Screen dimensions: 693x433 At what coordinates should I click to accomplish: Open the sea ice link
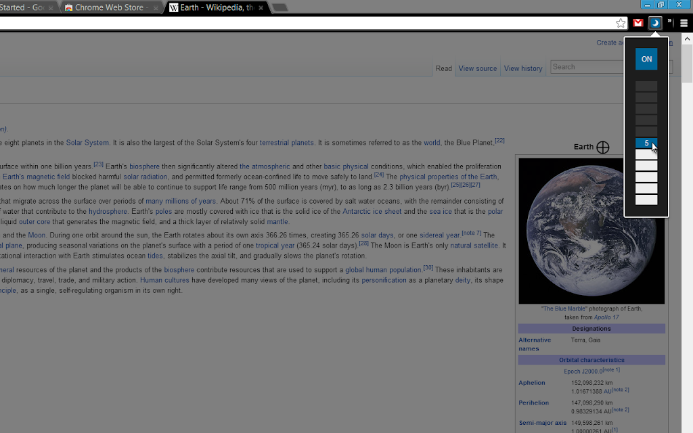441,211
